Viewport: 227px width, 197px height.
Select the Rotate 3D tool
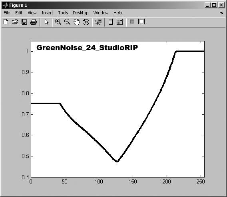(86, 22)
